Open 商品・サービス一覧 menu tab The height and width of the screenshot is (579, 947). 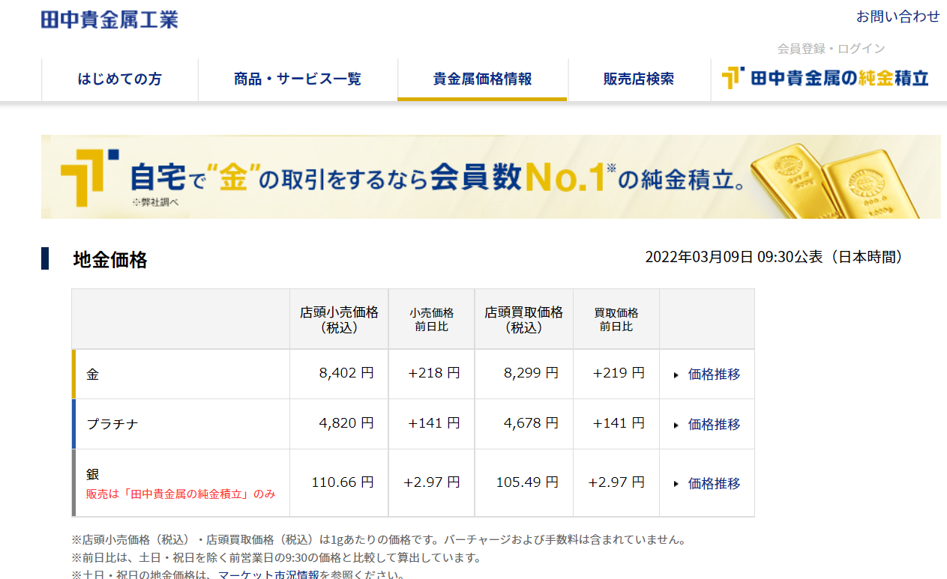click(x=298, y=79)
